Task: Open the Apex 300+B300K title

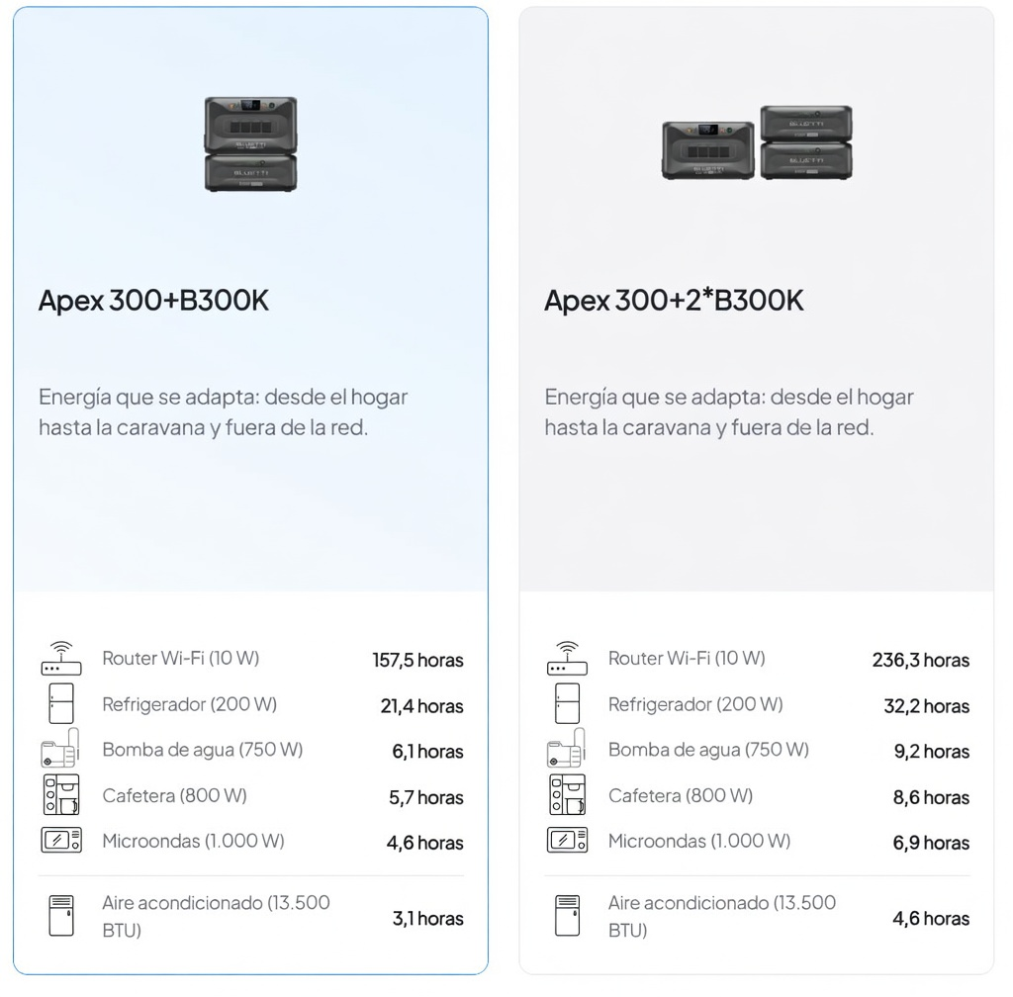Action: coord(153,301)
